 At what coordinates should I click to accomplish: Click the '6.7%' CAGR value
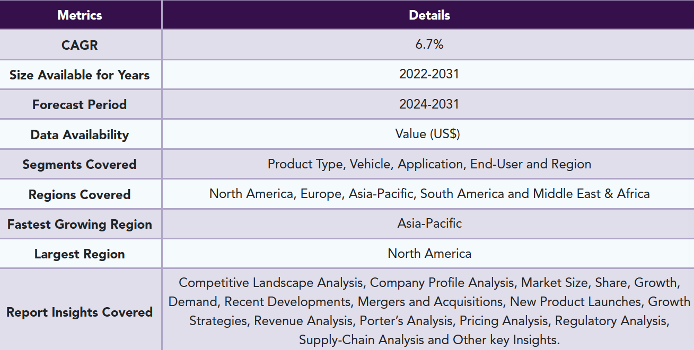[429, 44]
